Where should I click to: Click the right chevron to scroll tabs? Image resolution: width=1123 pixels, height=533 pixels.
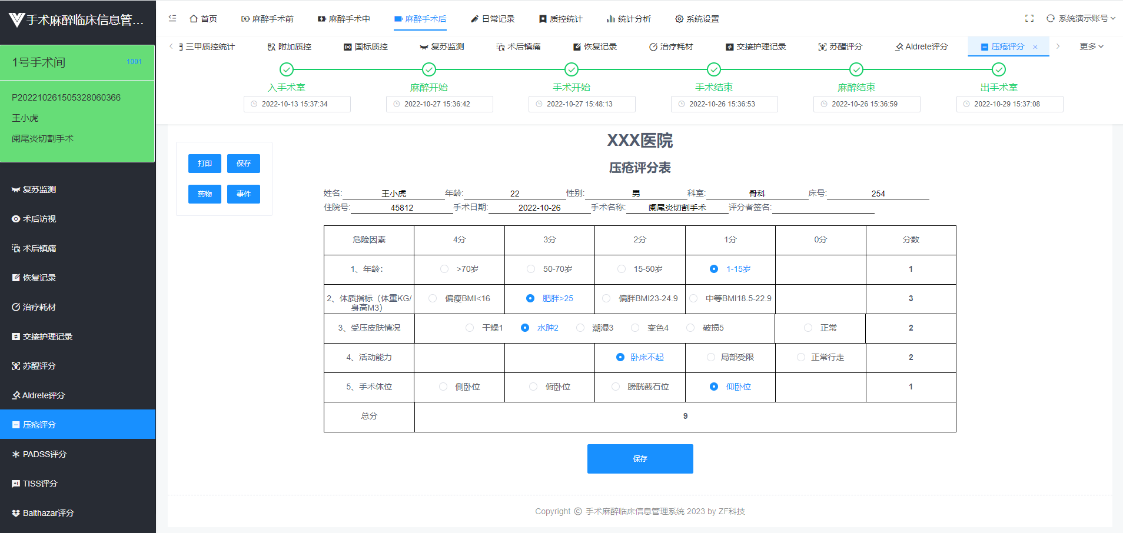pyautogui.click(x=1058, y=46)
